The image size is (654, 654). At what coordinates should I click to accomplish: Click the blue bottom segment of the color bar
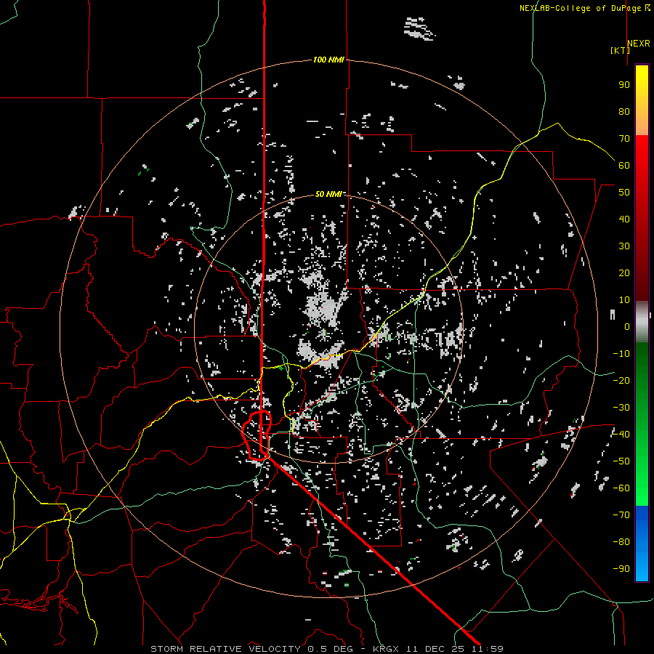pos(642,543)
